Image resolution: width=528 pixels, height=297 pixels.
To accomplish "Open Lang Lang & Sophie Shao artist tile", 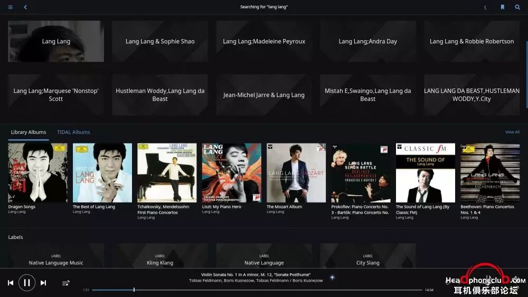I will (x=160, y=41).
